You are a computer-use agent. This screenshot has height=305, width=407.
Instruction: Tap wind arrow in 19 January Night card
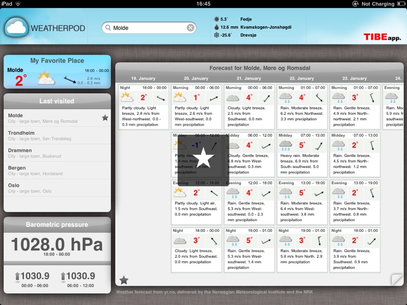tap(161, 98)
